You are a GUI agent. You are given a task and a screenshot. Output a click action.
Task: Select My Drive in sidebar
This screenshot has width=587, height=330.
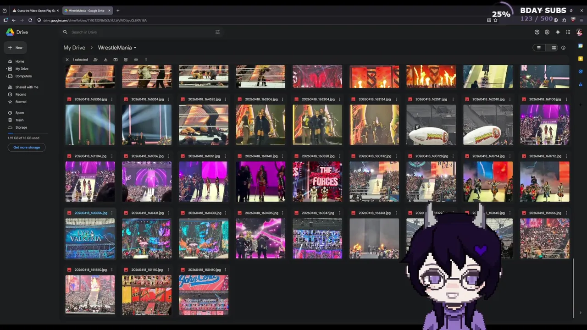click(x=22, y=69)
